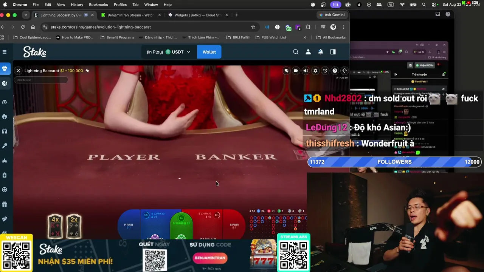The image size is (484, 272).
Task: Open the game support headset icon
Action: point(344,71)
